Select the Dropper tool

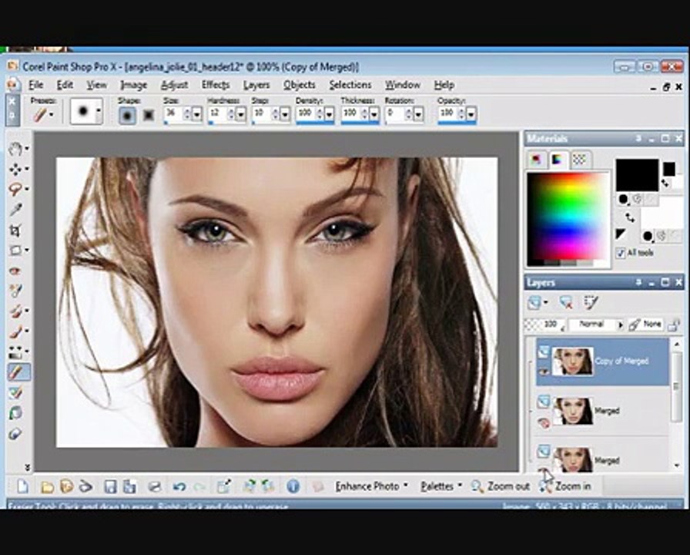click(x=16, y=210)
